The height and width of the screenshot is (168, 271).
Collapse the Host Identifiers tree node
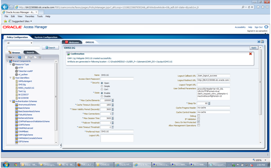point(10,78)
